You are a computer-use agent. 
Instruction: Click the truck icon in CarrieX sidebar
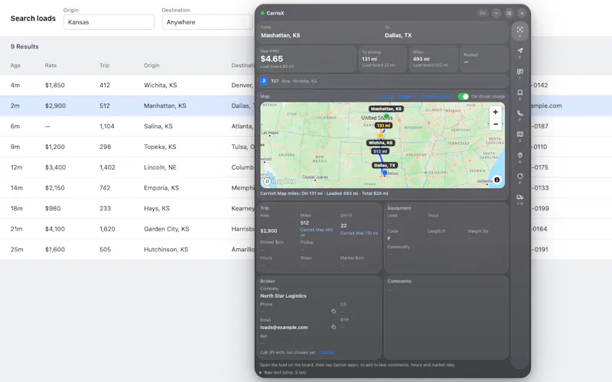tap(520, 197)
